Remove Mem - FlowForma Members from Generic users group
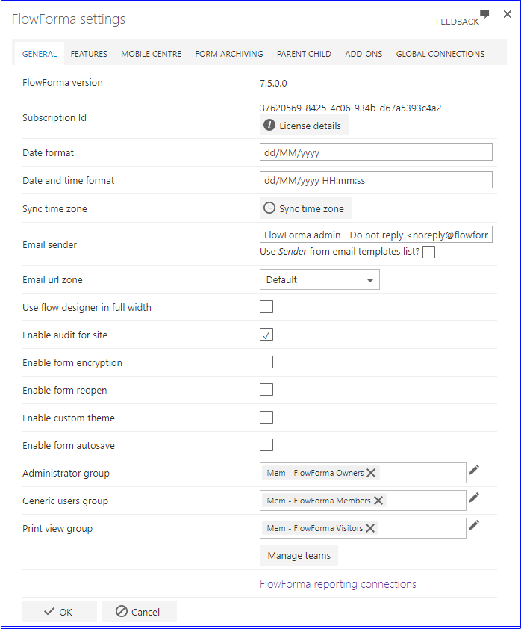The image size is (521, 629). 378,501
